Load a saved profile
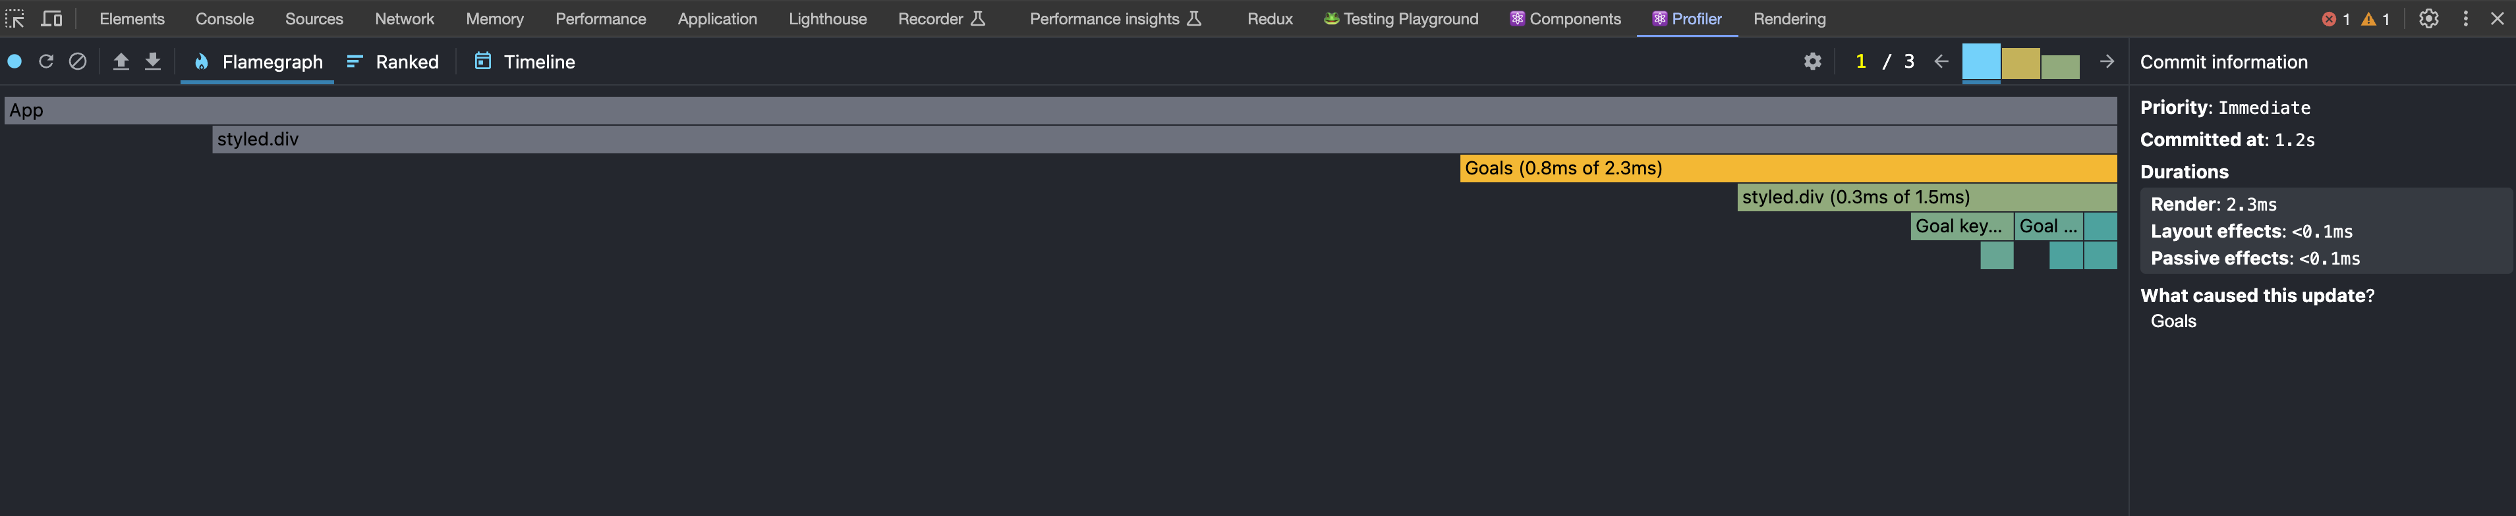 click(121, 61)
